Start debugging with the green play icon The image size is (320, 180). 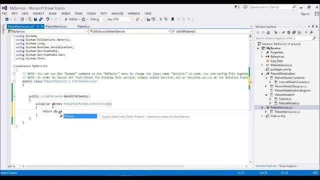(x=66, y=19)
